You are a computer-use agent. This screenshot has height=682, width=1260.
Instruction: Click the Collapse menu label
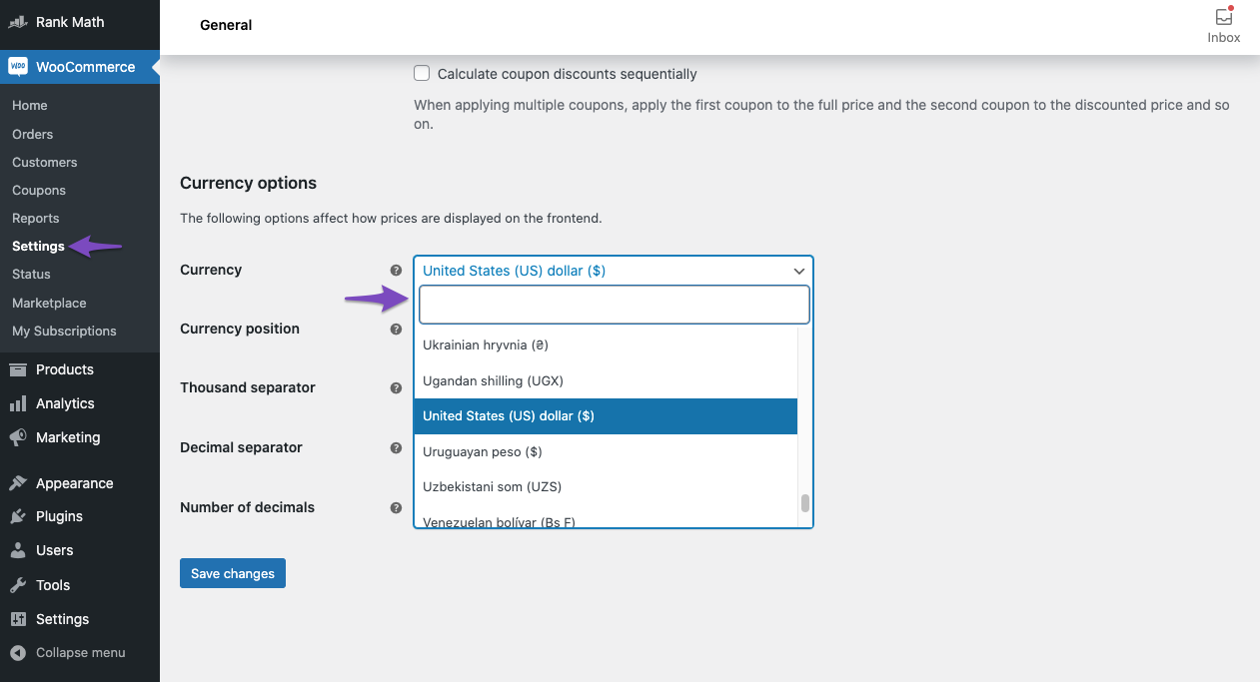tap(81, 653)
